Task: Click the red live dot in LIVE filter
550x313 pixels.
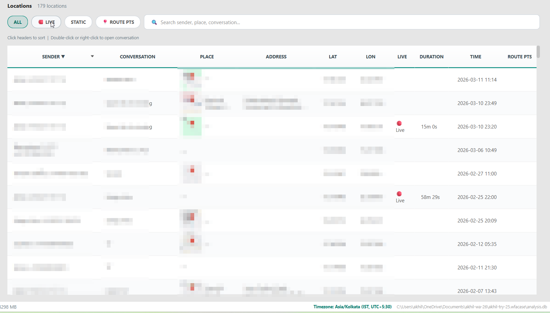Action: point(41,22)
